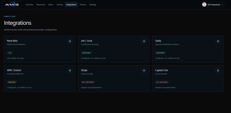Click the Tavily card title
231x113 pixels.
[x=158, y=41]
